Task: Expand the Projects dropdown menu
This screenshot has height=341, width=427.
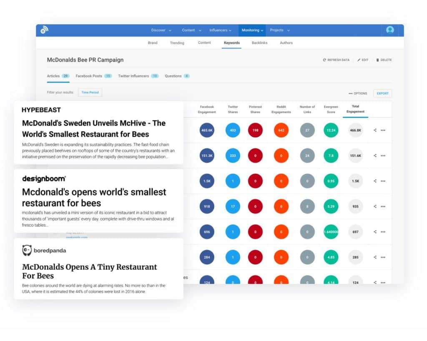Action: (x=280, y=30)
